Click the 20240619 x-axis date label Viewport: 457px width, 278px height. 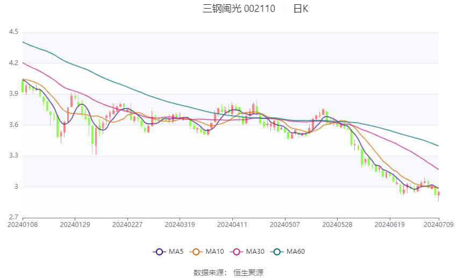(390, 225)
